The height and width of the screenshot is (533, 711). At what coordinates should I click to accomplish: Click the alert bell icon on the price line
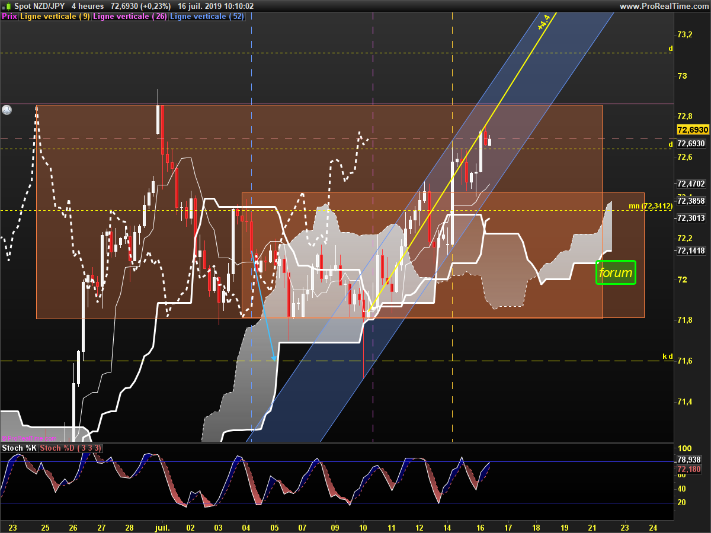(x=7, y=110)
